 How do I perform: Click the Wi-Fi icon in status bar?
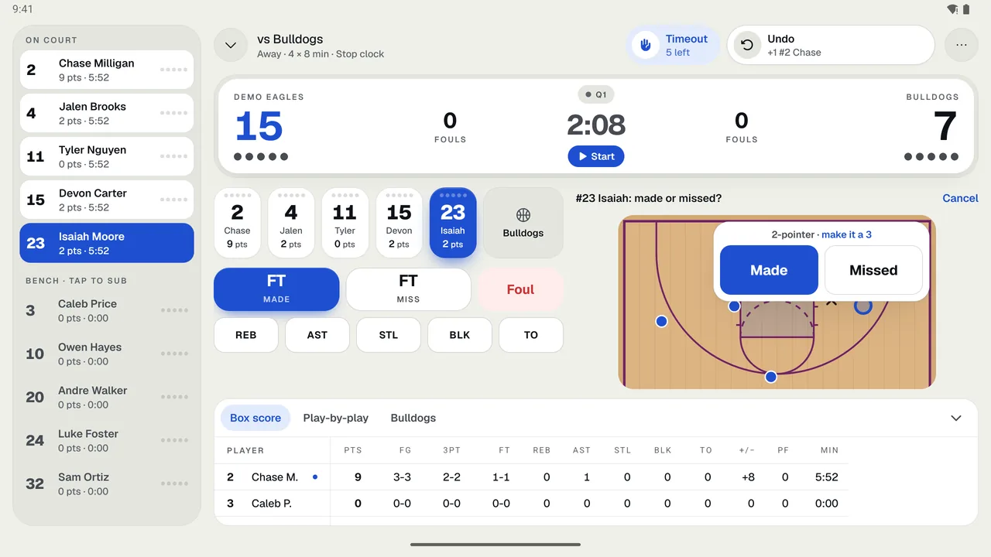tap(952, 9)
